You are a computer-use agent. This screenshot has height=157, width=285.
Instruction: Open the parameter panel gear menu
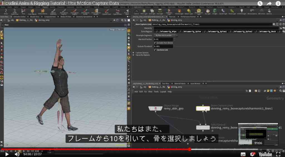274,24
